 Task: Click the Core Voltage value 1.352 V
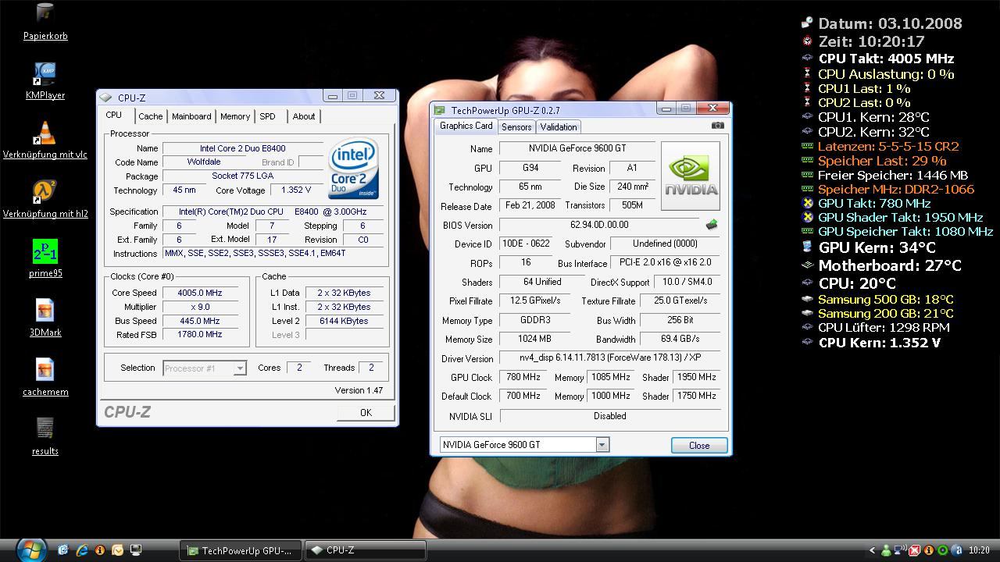295,190
